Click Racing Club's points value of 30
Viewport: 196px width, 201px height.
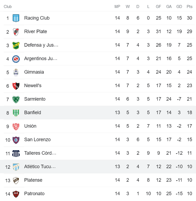tap(190, 18)
